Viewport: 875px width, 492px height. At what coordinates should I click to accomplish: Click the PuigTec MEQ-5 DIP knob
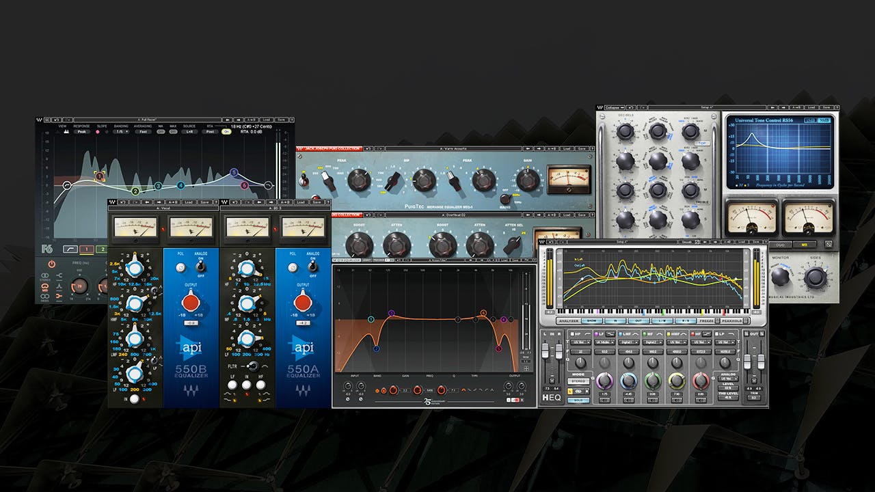click(425, 180)
